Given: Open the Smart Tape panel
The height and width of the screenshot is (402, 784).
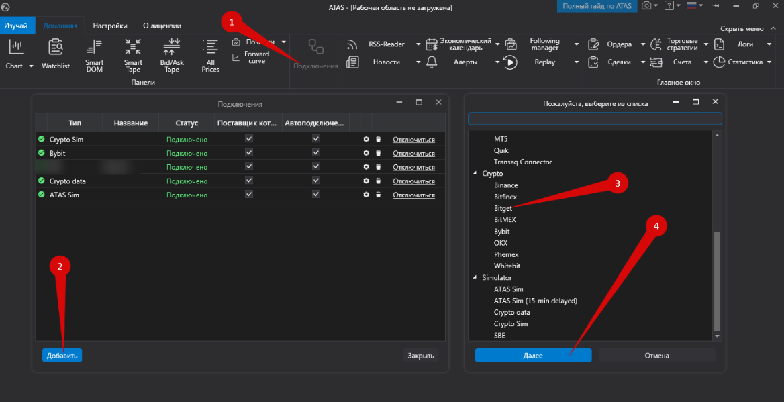Looking at the screenshot, I should 133,56.
